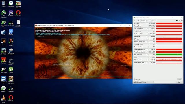Click the Close button in GPU-Z
The image size is (185, 104).
tap(179, 82)
